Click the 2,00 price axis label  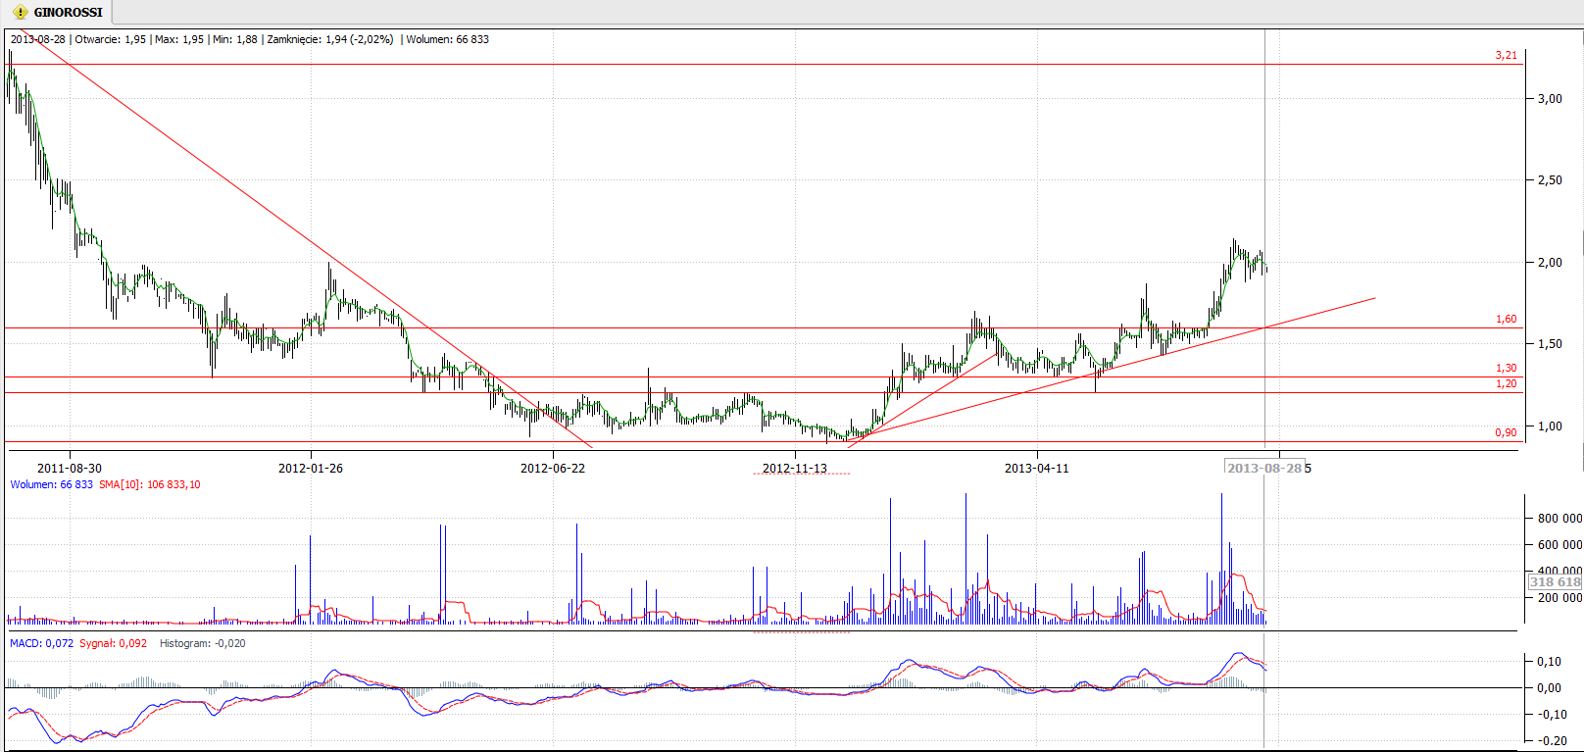tap(1550, 263)
